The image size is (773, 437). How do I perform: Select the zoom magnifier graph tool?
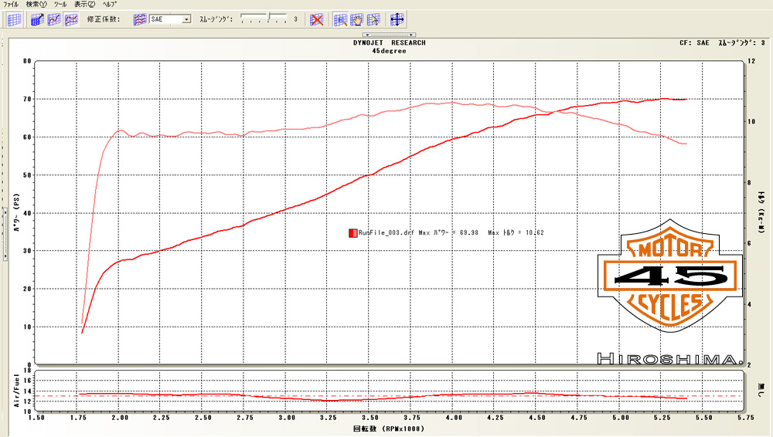[340, 19]
